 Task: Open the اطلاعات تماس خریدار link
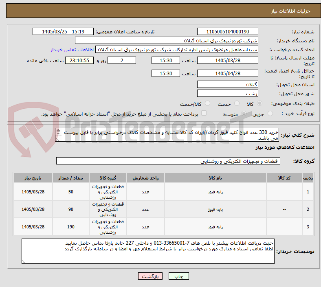(x=72, y=50)
